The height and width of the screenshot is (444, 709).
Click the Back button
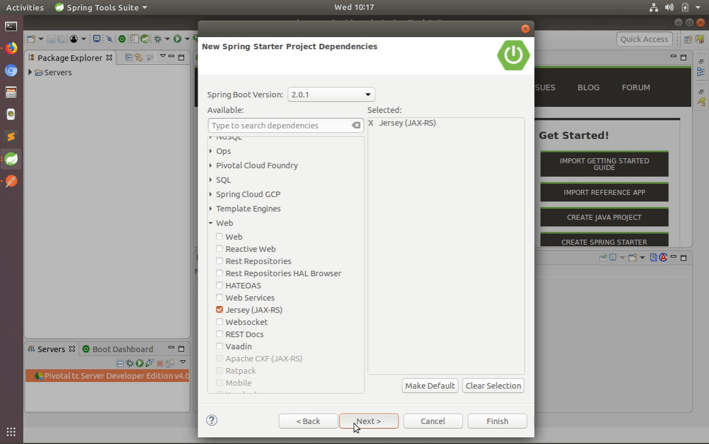(x=308, y=421)
